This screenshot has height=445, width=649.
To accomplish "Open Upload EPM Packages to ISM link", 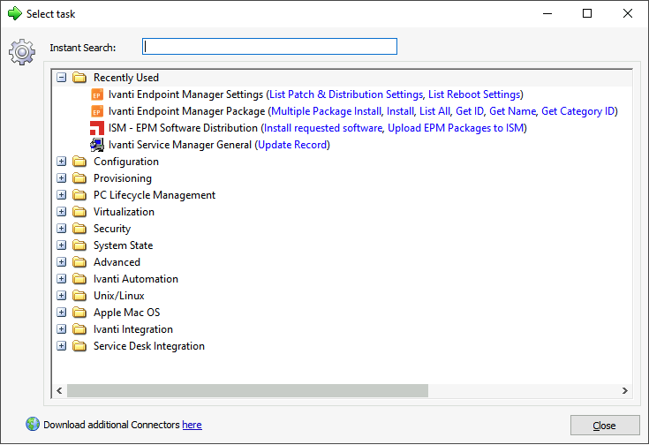I will tap(456, 128).
